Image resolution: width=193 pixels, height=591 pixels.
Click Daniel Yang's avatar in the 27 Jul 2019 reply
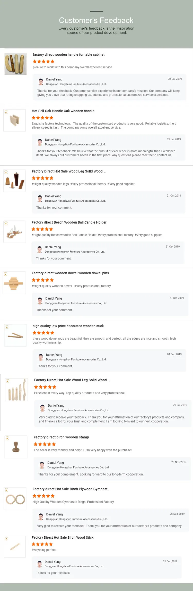pyautogui.click(x=40, y=142)
